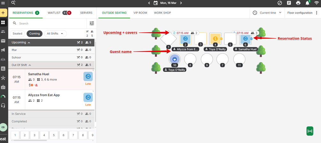Screen dimensions: 321x143
Task: Select yellow dollar table 4 on floor
Action: pos(215,38)
